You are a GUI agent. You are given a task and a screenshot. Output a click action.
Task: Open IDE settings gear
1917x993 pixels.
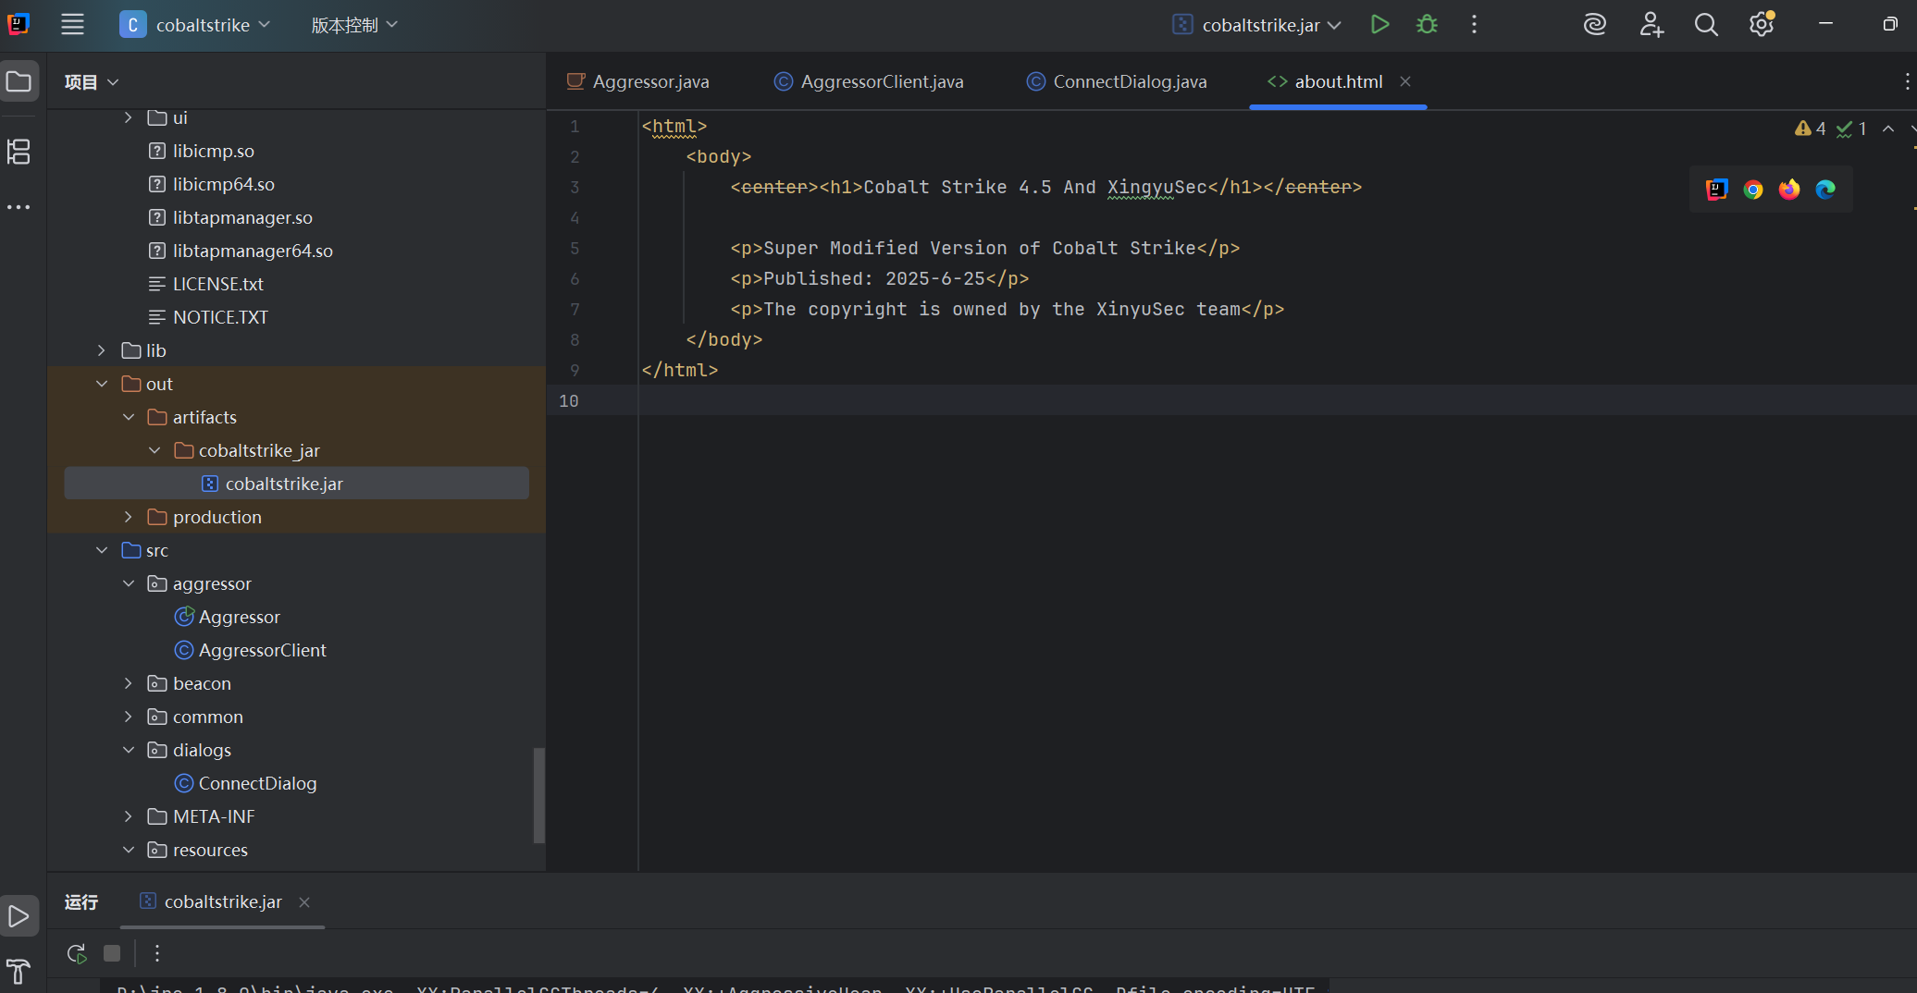coord(1762,25)
